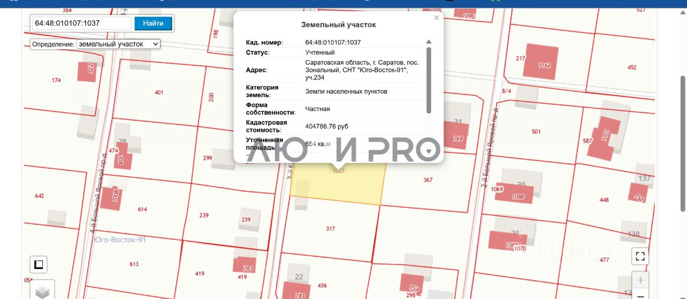Click parcel label 501 on map
The image size is (687, 299).
tap(536, 132)
